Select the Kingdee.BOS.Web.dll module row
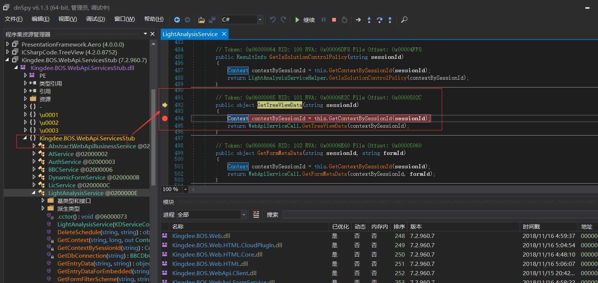Image resolution: width=598 pixels, height=283 pixels. tap(380, 236)
